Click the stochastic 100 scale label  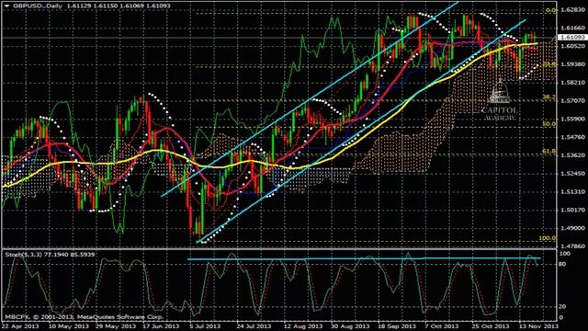pos(564,254)
